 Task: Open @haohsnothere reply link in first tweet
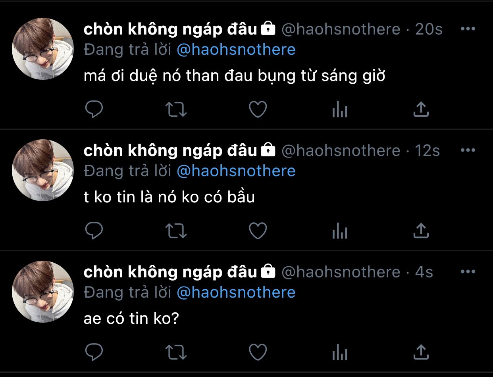tap(236, 50)
